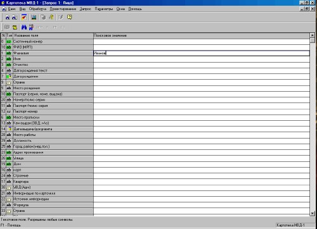Click the scrollbar up arrow
The height and width of the screenshot is (229, 317).
tap(313, 35)
